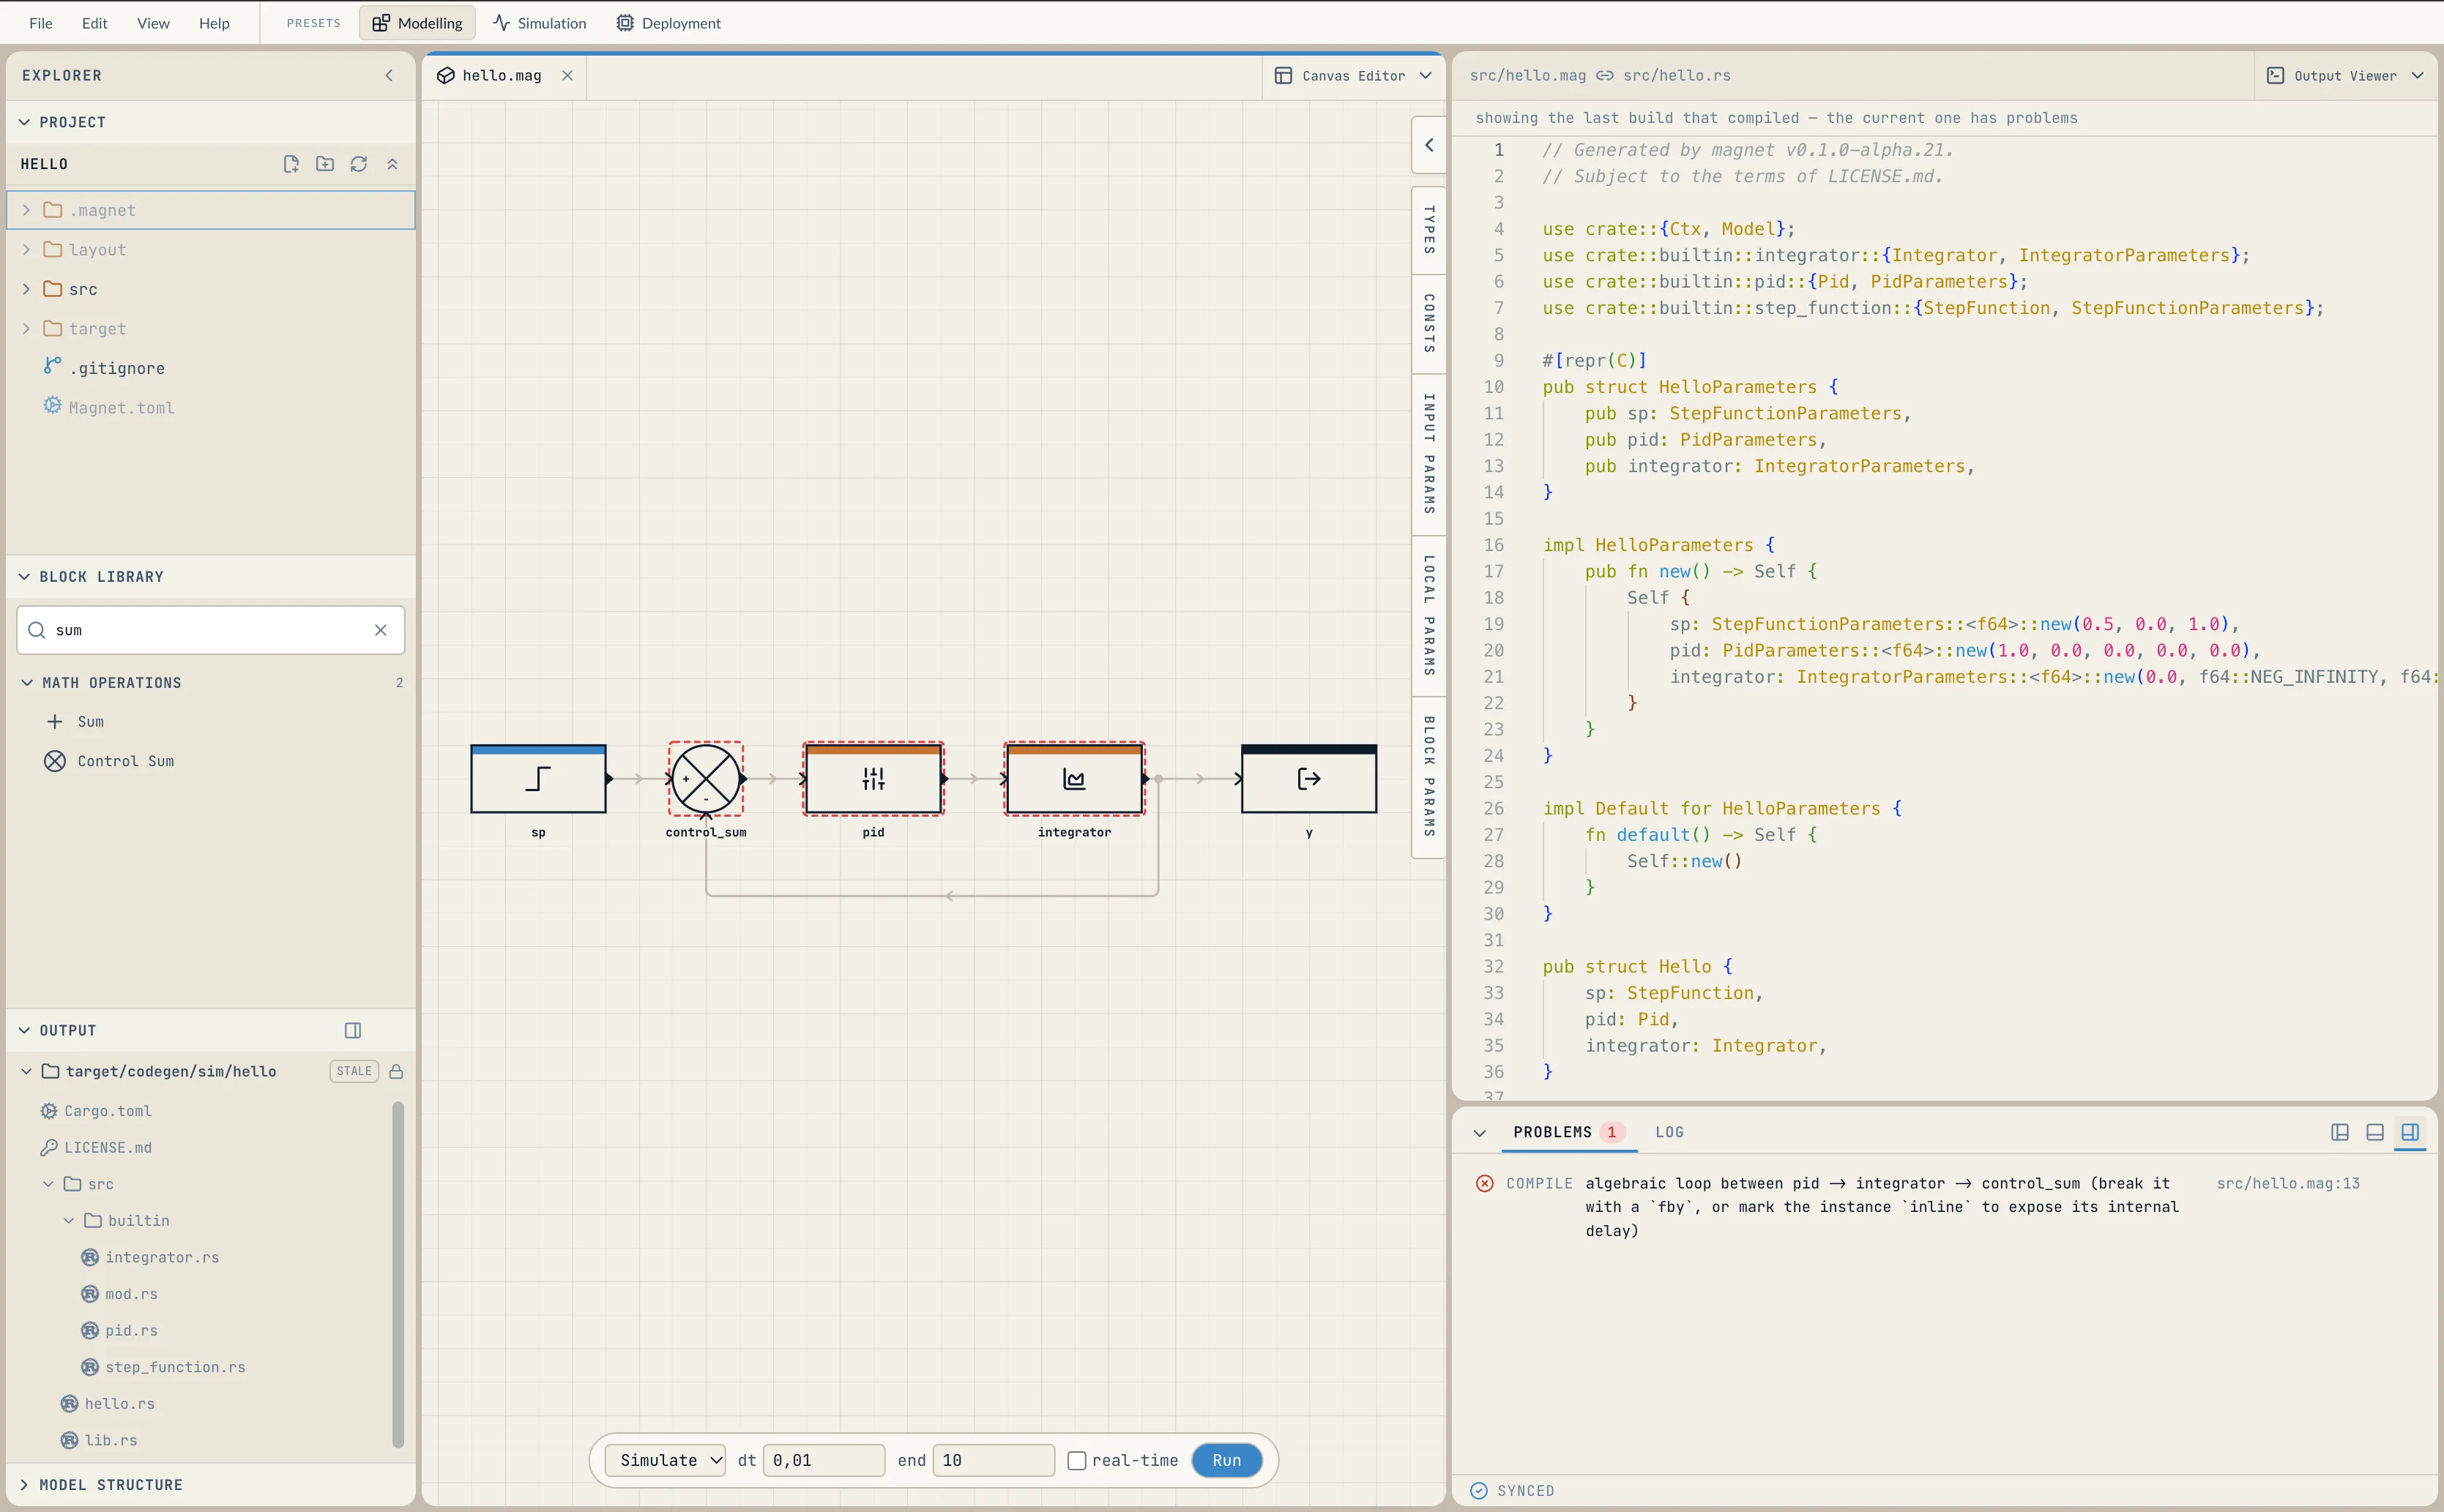Collapse the Explorer sidebar
Image resolution: width=2444 pixels, height=1512 pixels.
click(x=390, y=76)
